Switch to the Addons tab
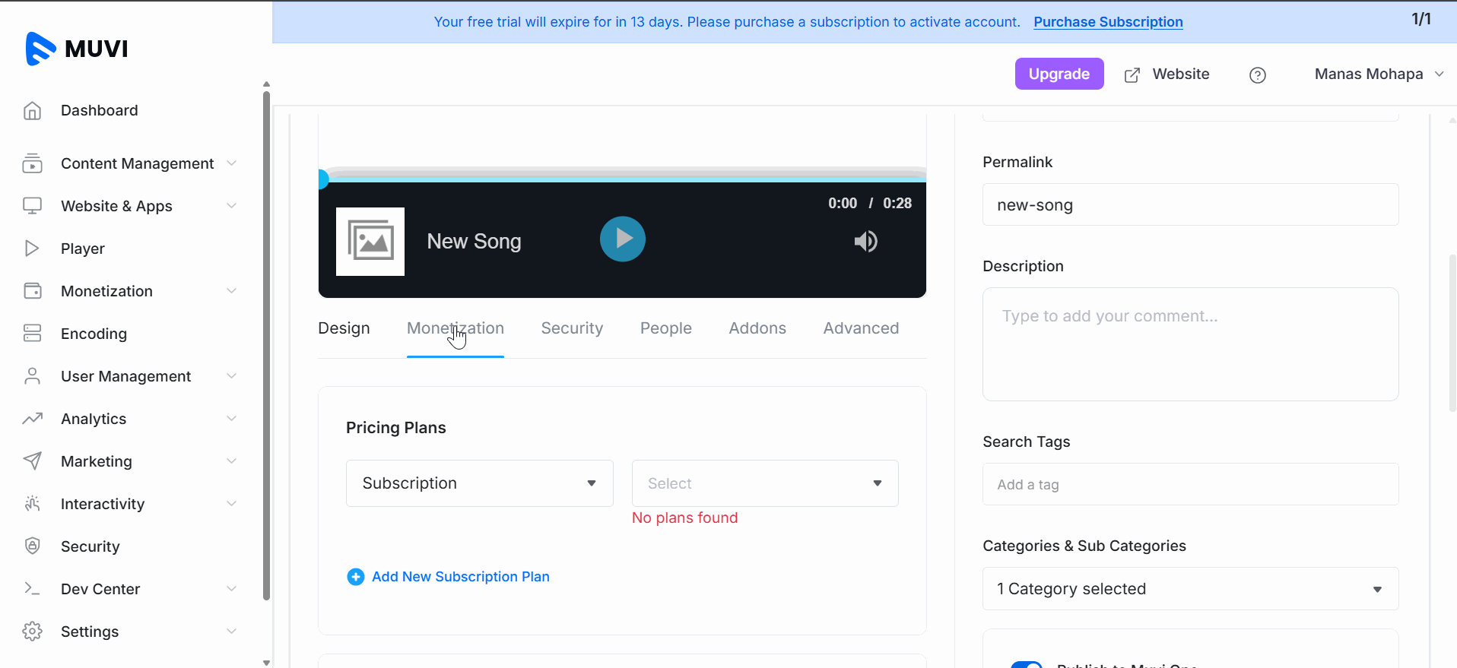This screenshot has height=668, width=1457. [x=757, y=328]
